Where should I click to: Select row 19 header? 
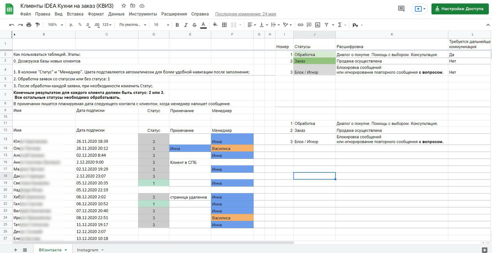6,183
